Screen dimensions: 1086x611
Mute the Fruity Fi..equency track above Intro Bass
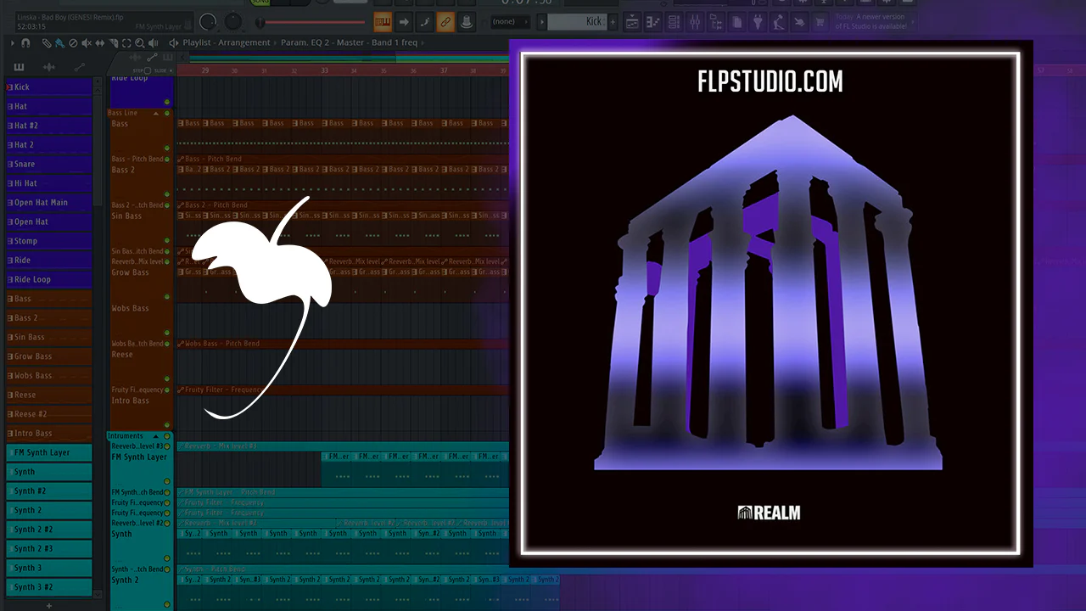point(167,390)
